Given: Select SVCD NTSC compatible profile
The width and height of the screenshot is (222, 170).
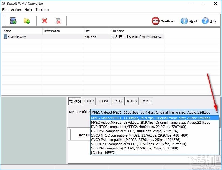Looking at the screenshot, I should (155, 135).
